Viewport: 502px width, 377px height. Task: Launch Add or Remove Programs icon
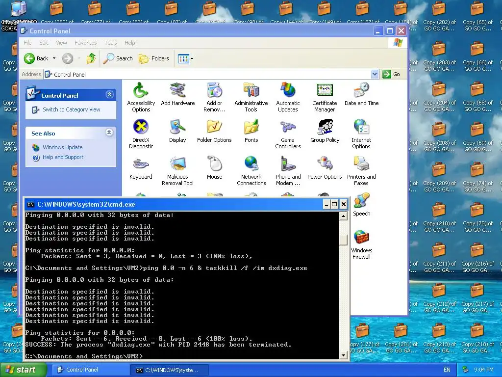click(x=214, y=97)
